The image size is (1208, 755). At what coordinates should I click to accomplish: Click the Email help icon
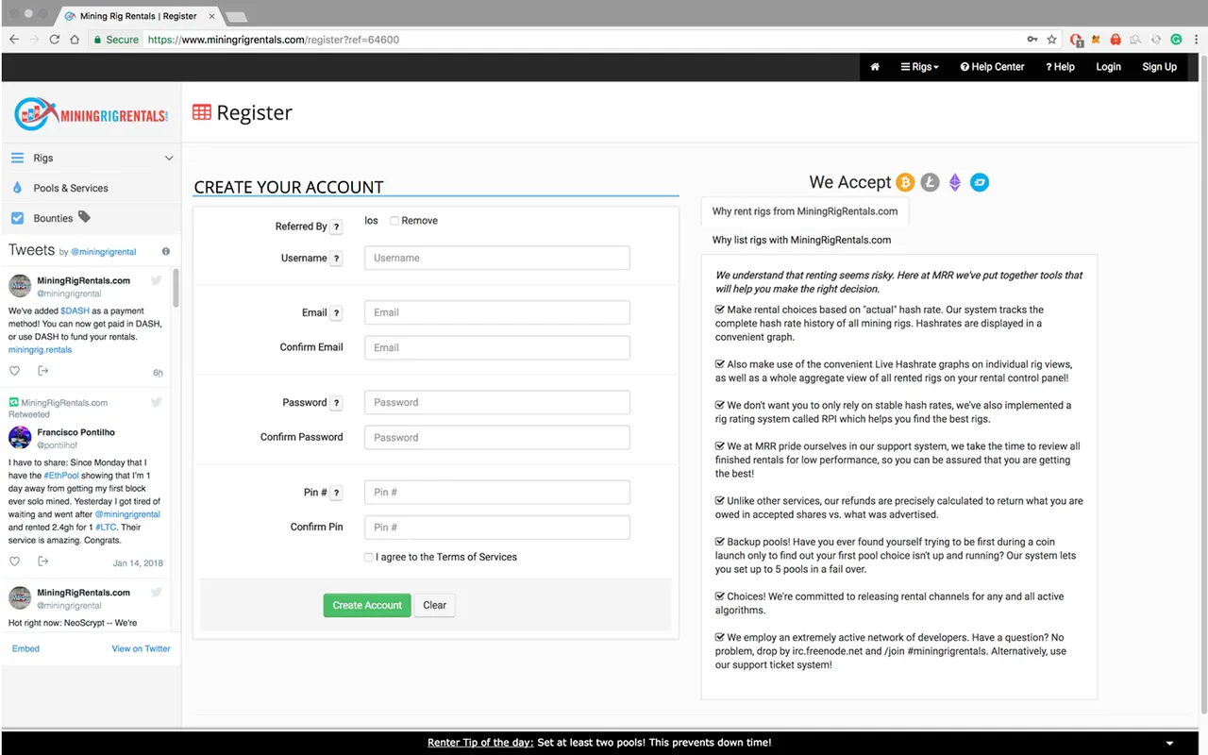(337, 313)
